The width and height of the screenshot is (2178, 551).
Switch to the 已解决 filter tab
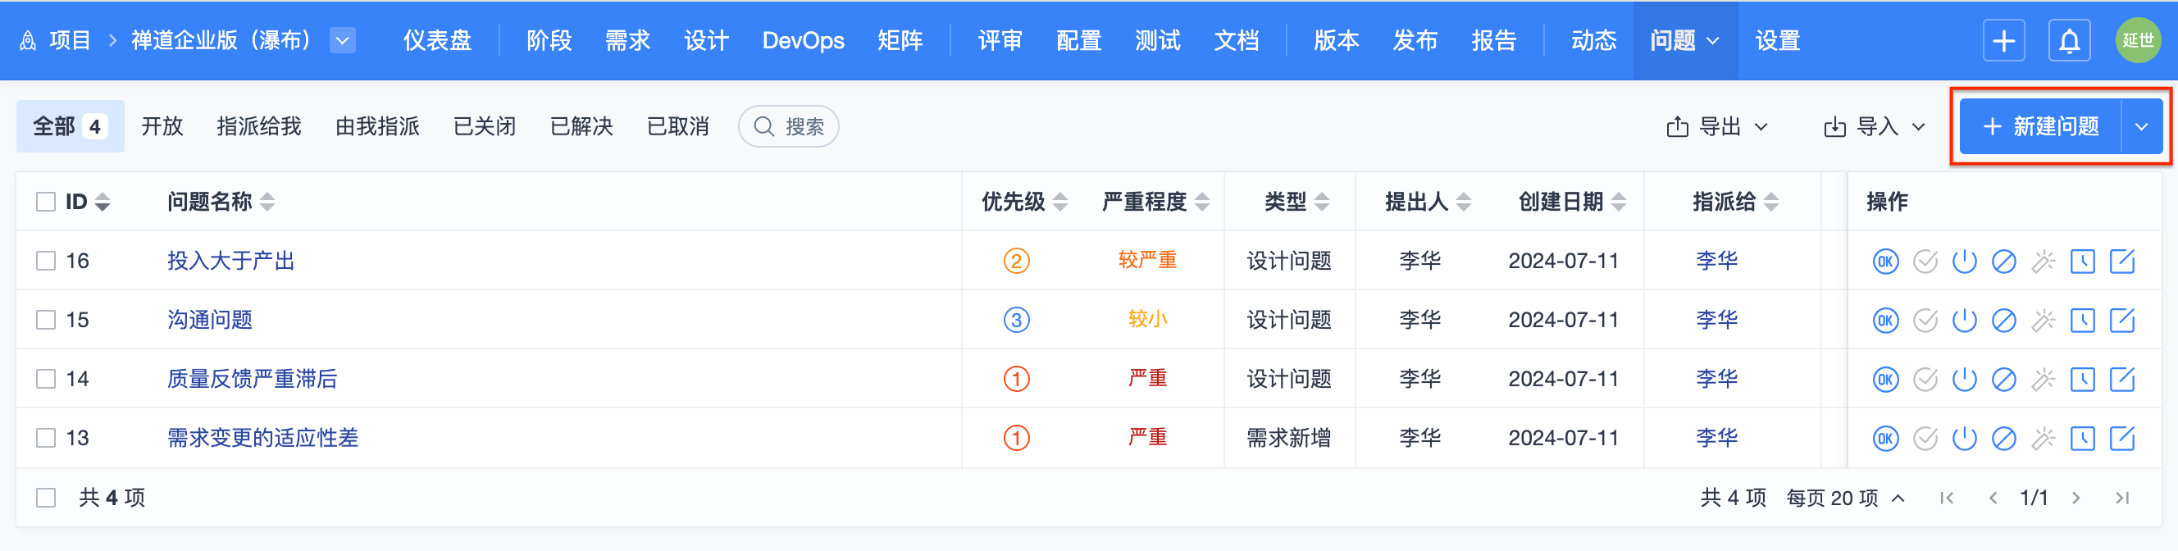coord(581,127)
